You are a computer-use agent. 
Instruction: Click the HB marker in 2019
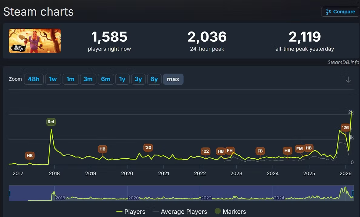(102, 149)
